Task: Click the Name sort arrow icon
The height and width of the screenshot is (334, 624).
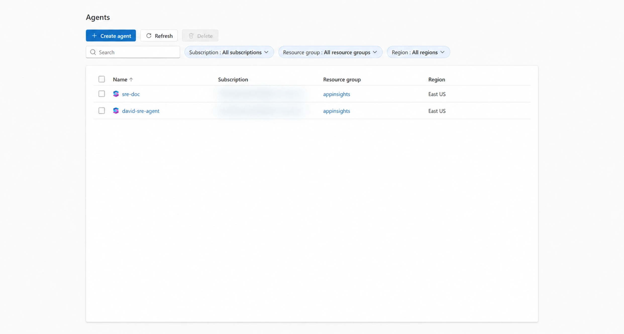Action: pyautogui.click(x=131, y=79)
